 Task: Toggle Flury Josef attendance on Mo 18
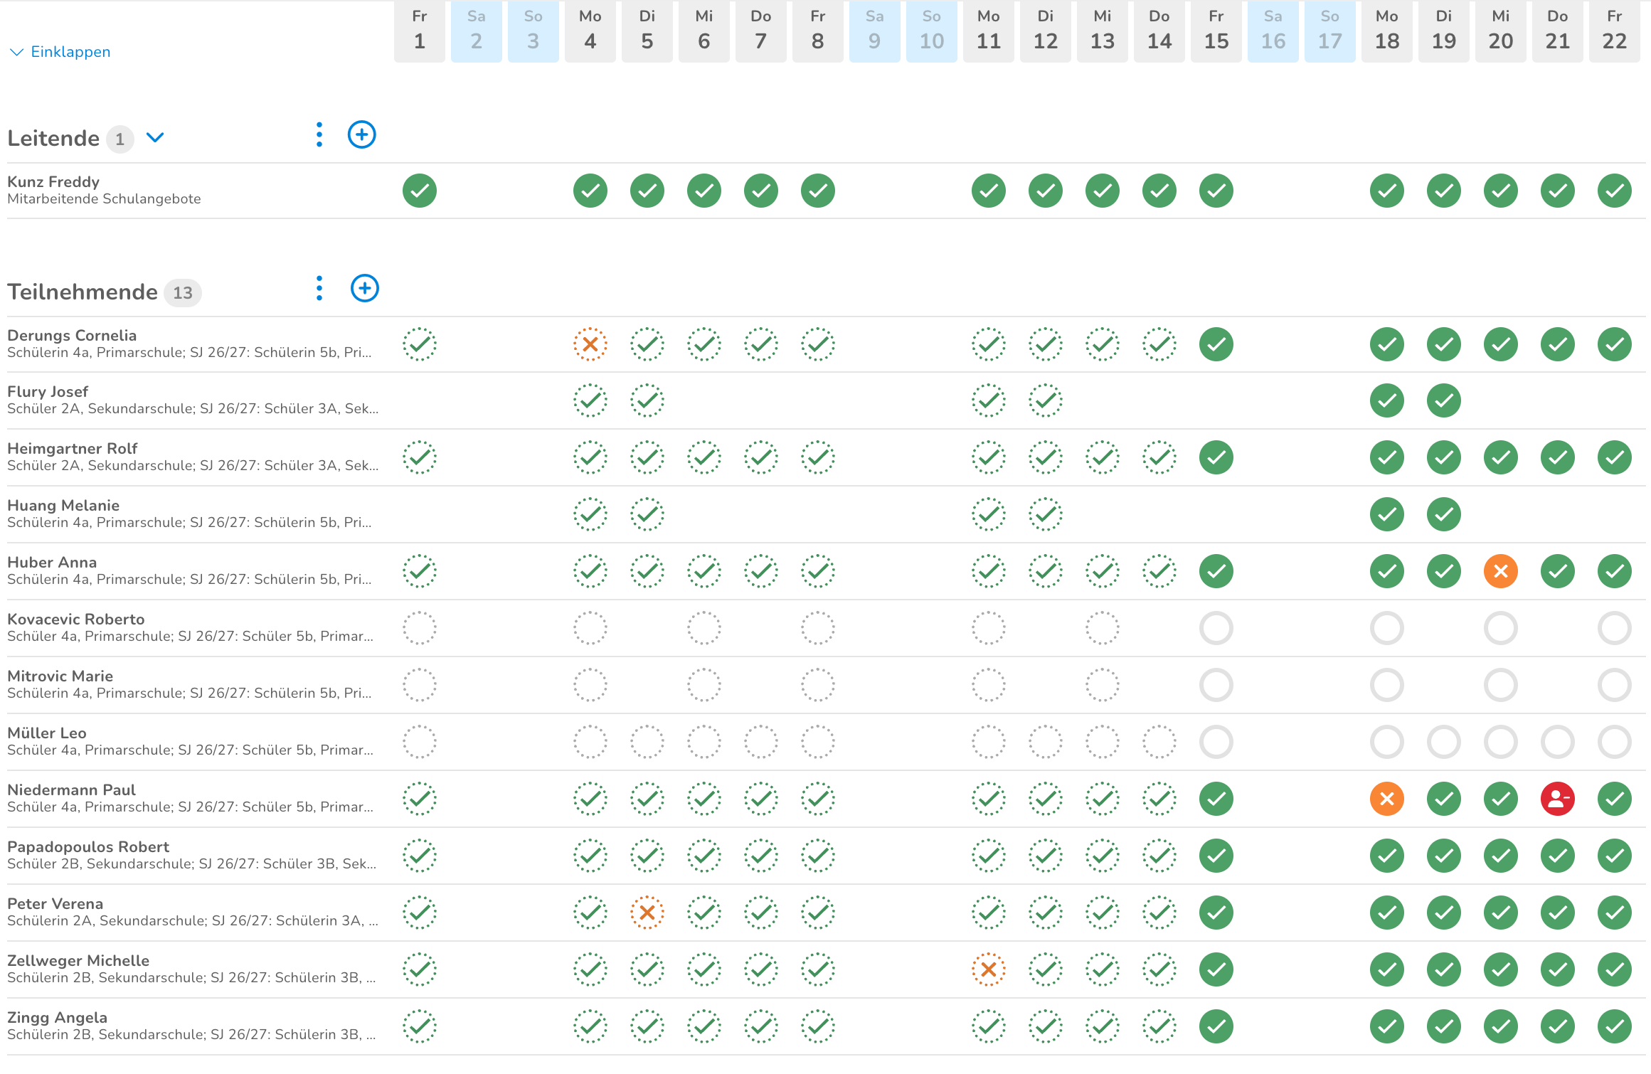coord(1387,400)
